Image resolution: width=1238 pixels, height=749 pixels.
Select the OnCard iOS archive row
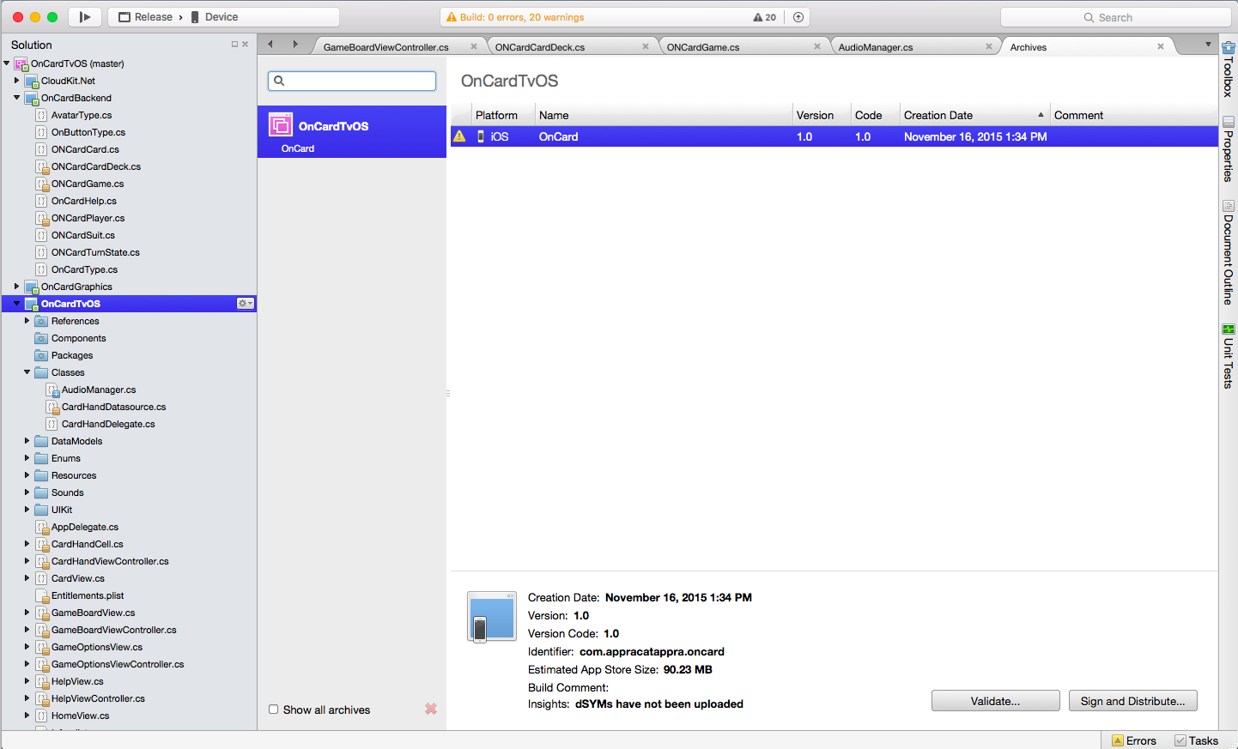[834, 136]
